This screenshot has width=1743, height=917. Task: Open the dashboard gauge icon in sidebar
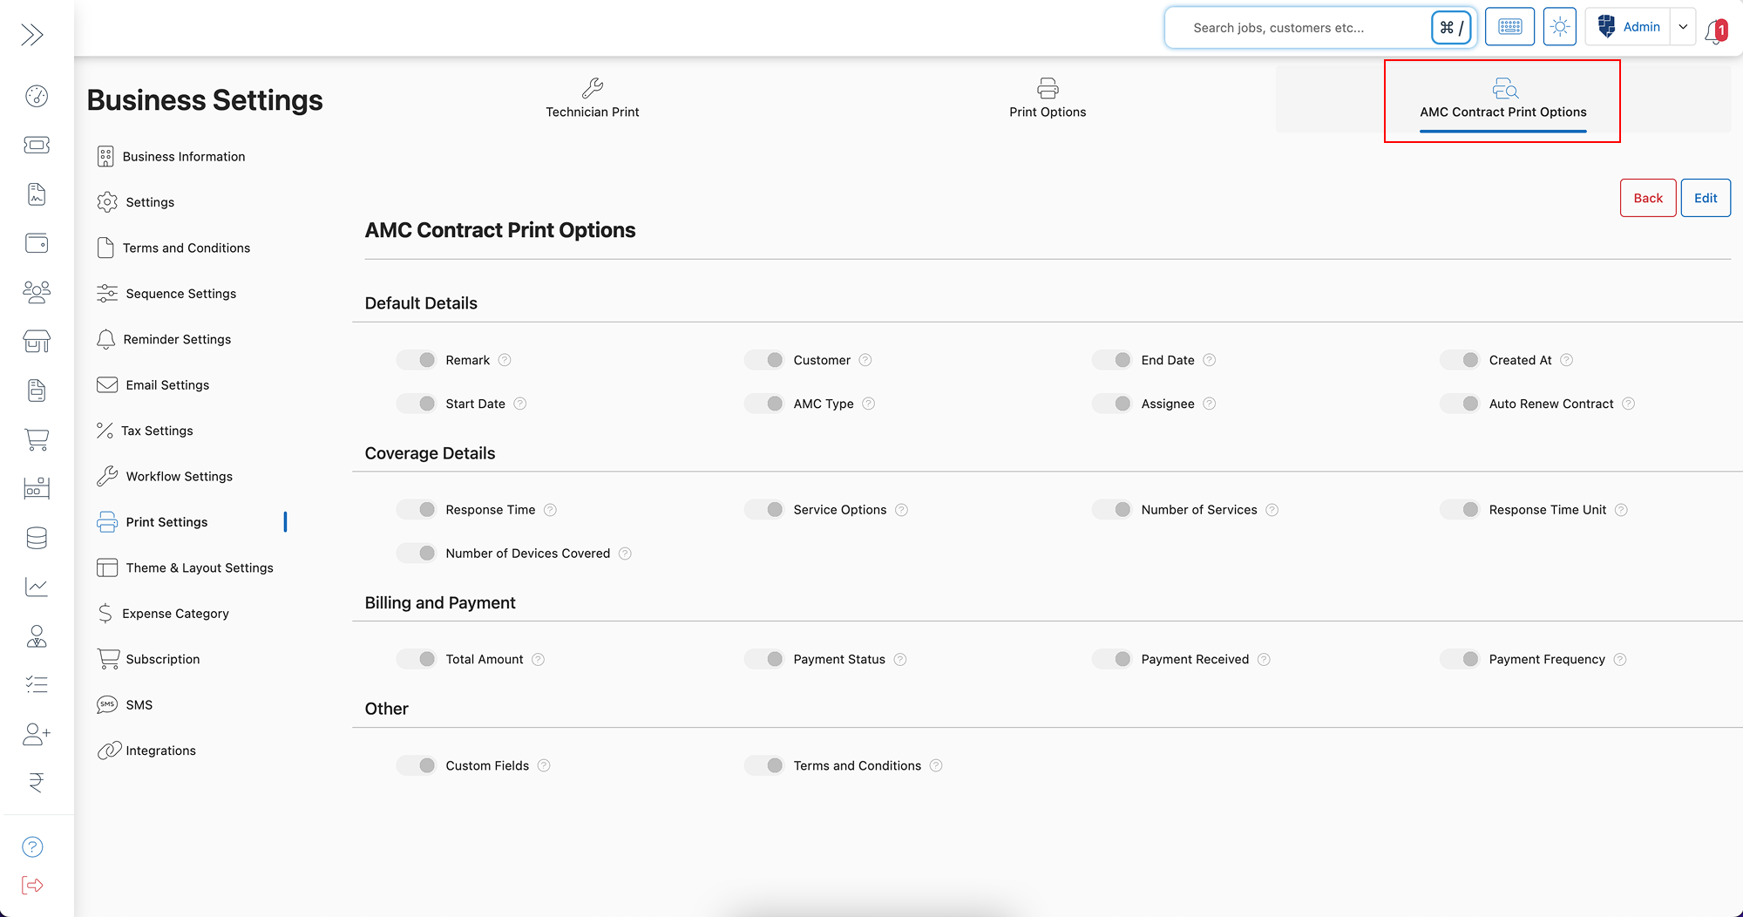pos(37,96)
